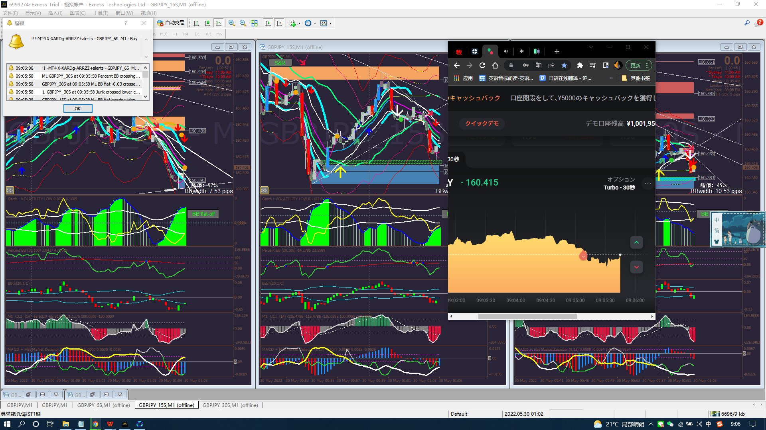Toggle the line chart button

point(219,23)
